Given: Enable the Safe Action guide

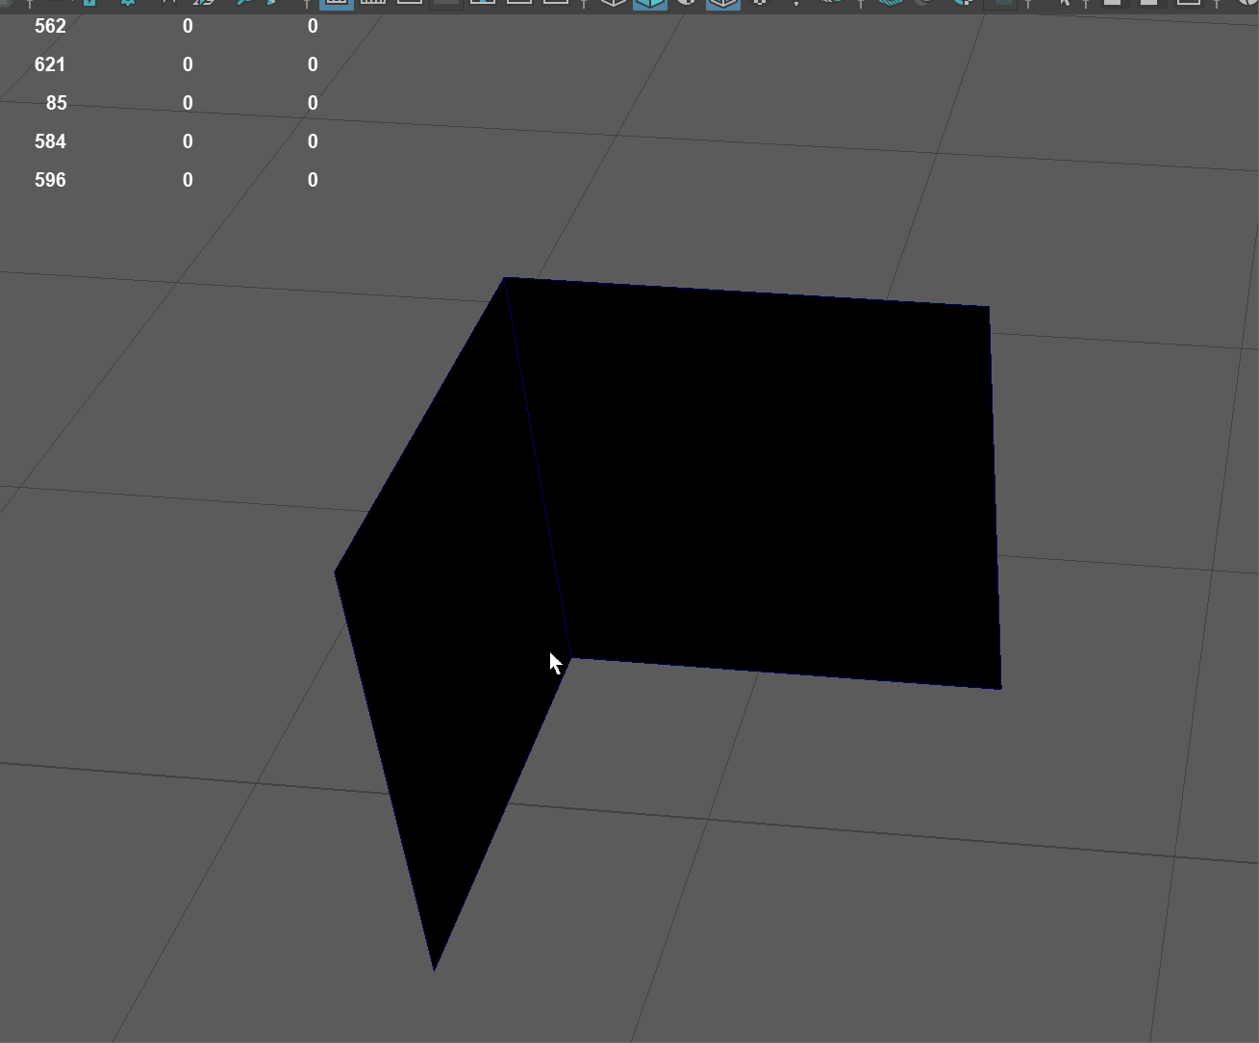Looking at the screenshot, I should (x=519, y=3).
